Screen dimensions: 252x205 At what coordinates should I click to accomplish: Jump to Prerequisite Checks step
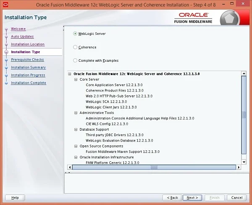[x=27, y=60]
